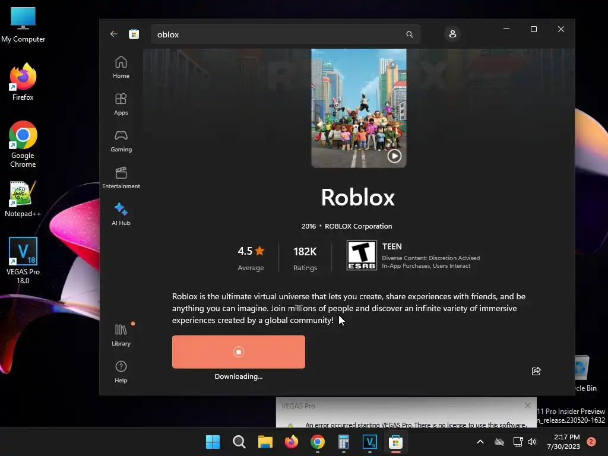The height and width of the screenshot is (456, 608).
Task: Open Library in the Store sidebar
Action: click(x=121, y=335)
